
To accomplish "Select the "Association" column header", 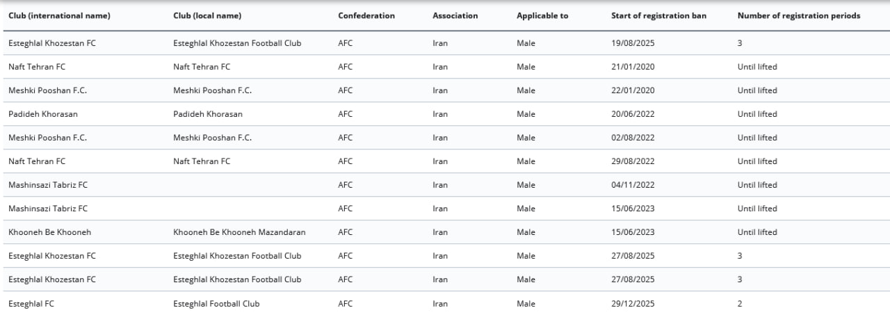I will click(x=455, y=16).
